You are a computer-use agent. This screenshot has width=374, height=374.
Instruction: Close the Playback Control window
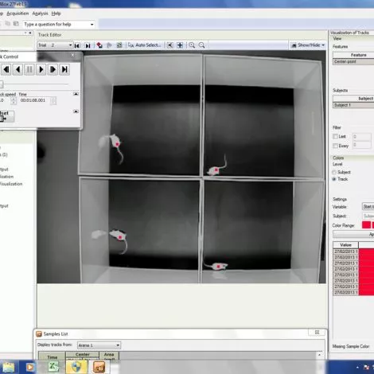(72, 55)
